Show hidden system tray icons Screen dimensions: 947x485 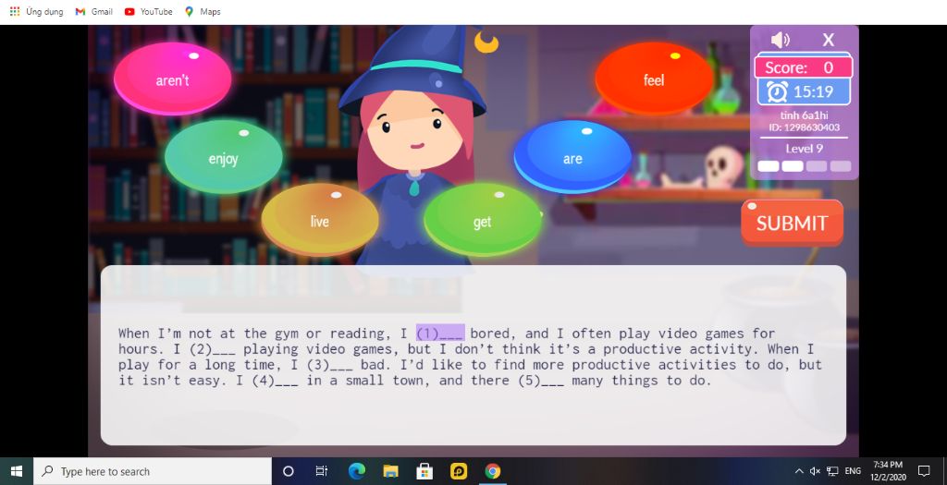(x=798, y=471)
